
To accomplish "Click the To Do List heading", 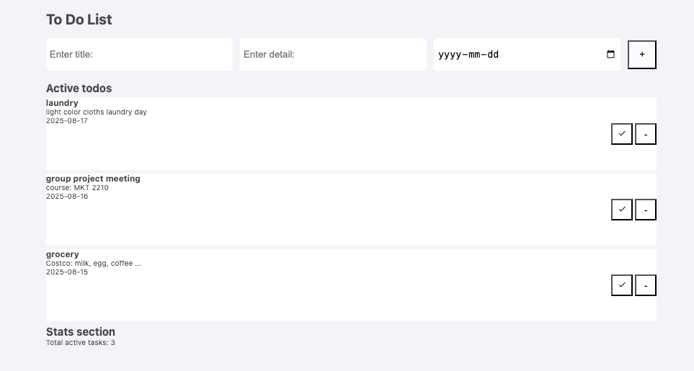I will tap(79, 20).
